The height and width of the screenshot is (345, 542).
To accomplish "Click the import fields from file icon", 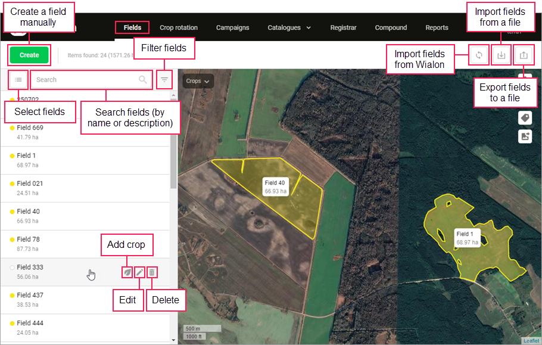I will click(501, 55).
